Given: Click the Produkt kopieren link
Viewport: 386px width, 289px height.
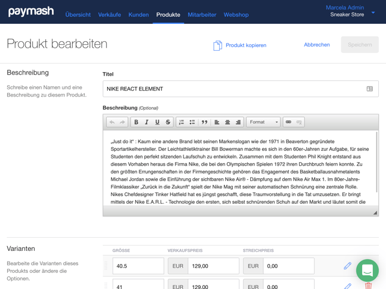Looking at the screenshot, I should (x=246, y=45).
